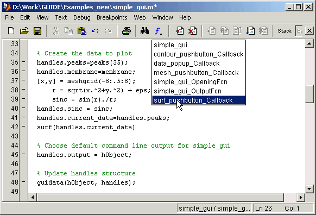Save the file using floppy disk icon
This screenshot has height=215, width=316.
click(37, 31)
